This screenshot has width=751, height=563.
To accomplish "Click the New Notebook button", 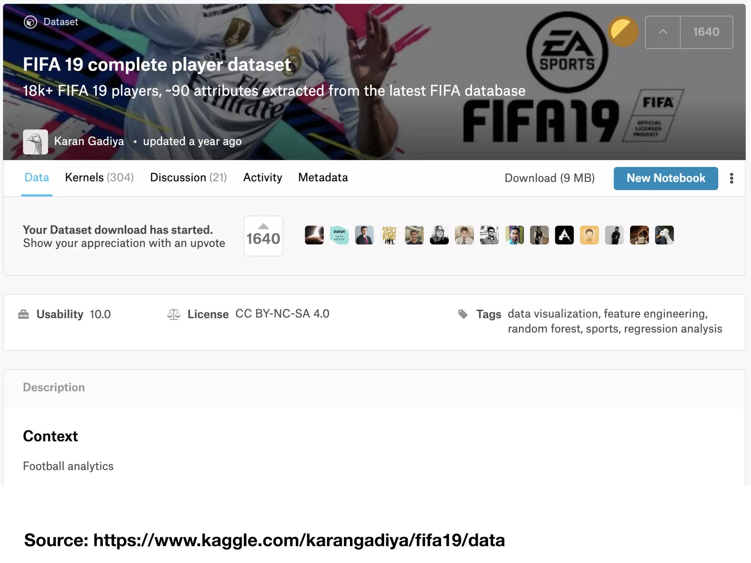I will [666, 178].
